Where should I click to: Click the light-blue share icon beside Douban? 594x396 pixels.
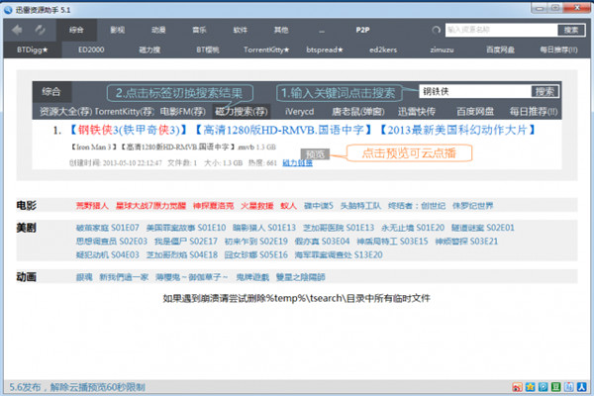click(568, 387)
